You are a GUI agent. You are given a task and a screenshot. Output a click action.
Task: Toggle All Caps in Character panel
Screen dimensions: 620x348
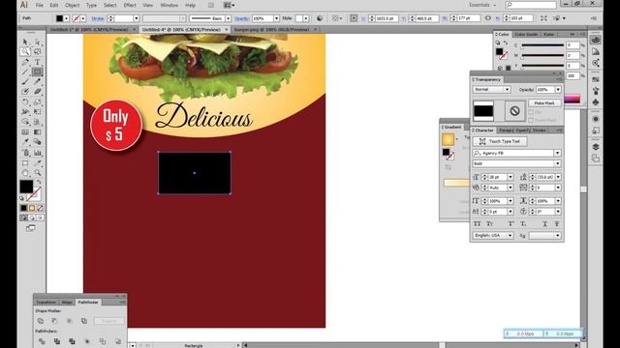(x=478, y=223)
